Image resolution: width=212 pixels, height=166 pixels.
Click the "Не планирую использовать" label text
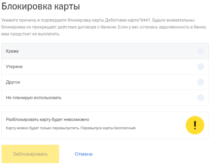(x=34, y=98)
